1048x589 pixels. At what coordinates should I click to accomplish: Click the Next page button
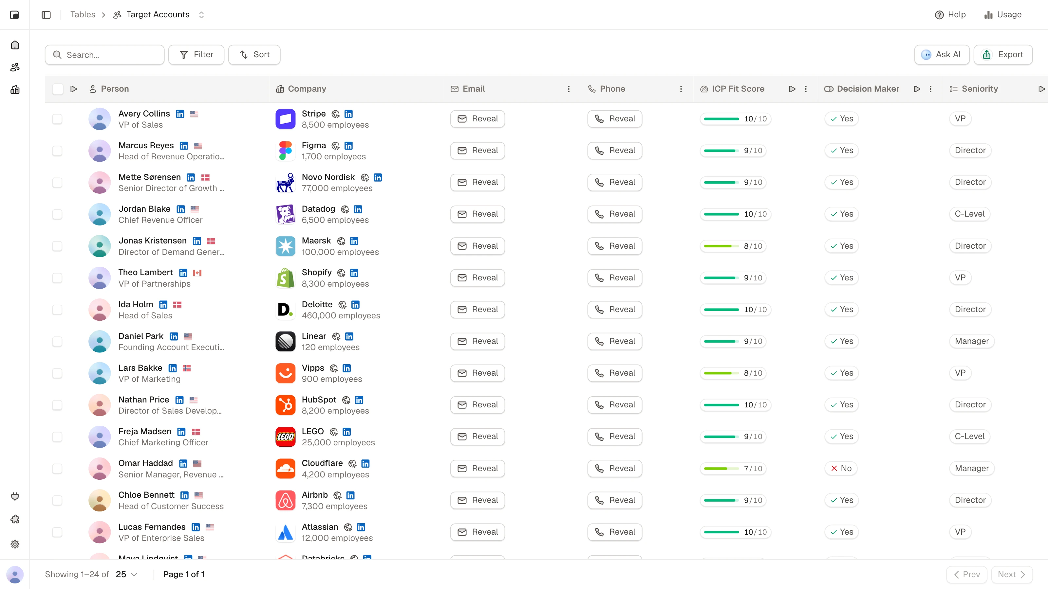click(x=1012, y=575)
